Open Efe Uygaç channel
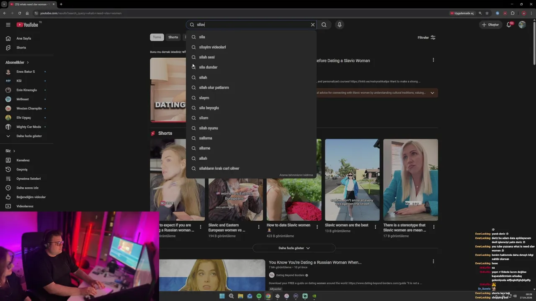The image size is (536, 301). (26, 117)
